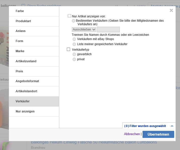Select 'Bestimmten Verkäufern' radio option
This screenshot has height=150, width=180.
(x=73, y=21)
